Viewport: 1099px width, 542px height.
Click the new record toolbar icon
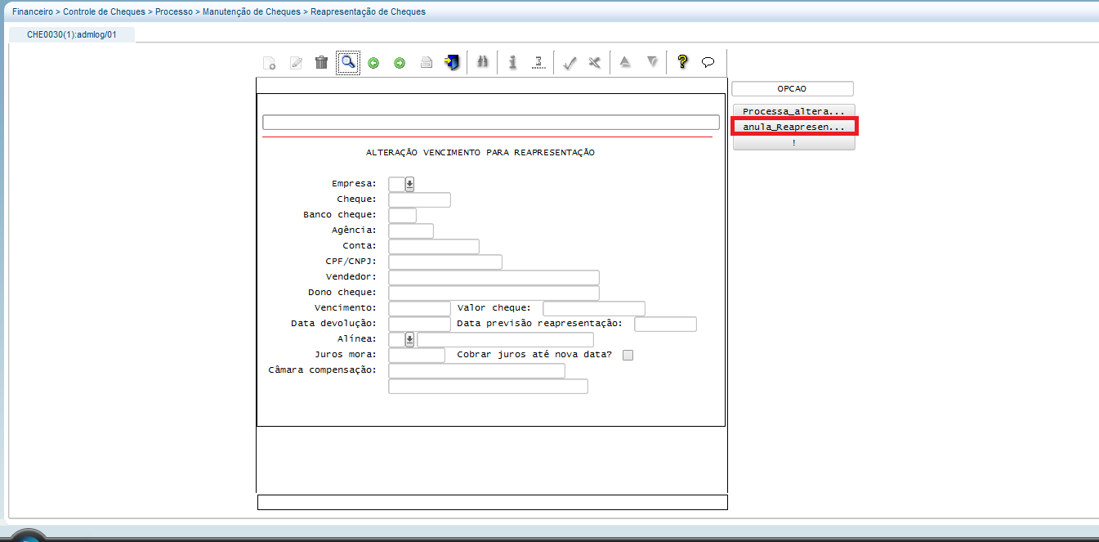click(269, 63)
